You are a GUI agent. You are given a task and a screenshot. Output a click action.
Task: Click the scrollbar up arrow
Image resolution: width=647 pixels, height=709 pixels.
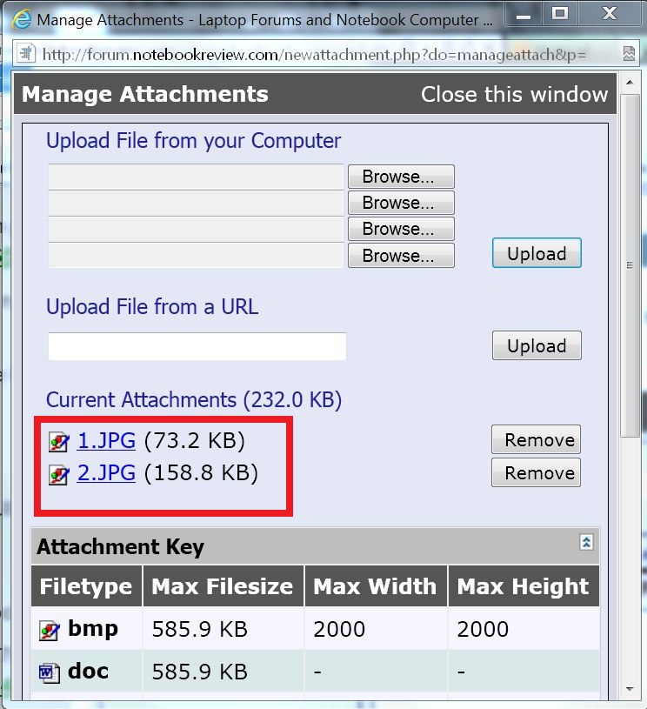pos(630,83)
